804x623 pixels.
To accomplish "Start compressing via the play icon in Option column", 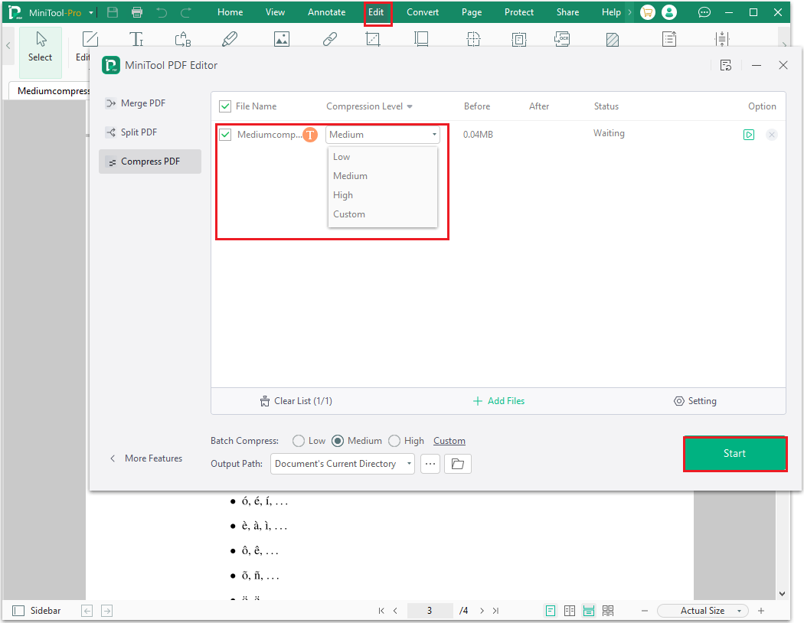I will tap(749, 134).
